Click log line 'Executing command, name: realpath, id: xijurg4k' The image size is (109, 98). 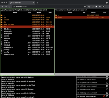click(x=18, y=97)
